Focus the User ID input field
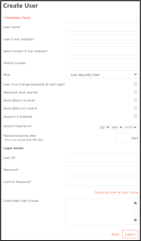Image resolution: width=141 pixels, height=241 pixels. 102,158
